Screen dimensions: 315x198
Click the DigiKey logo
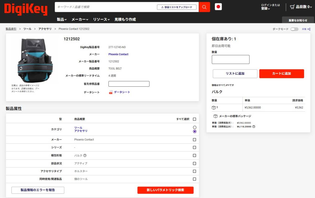click(x=26, y=9)
